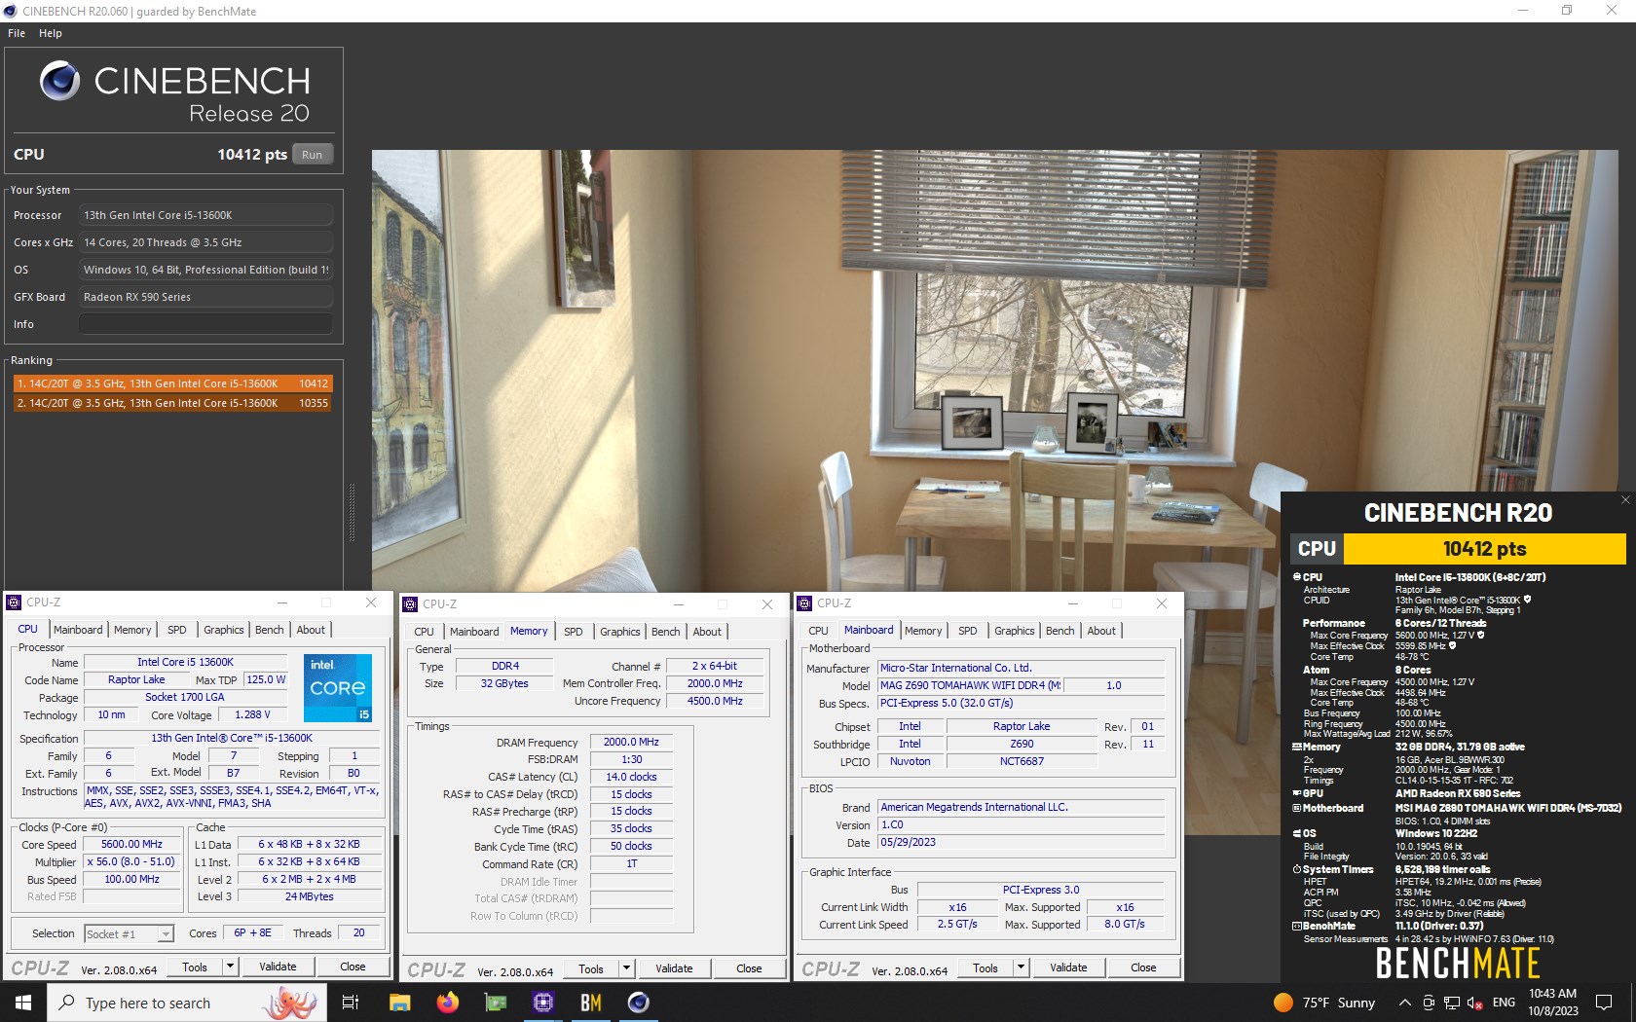This screenshot has height=1022, width=1636.
Task: Click the BenchMate 10412 pts score bar
Action: pyautogui.click(x=1484, y=549)
